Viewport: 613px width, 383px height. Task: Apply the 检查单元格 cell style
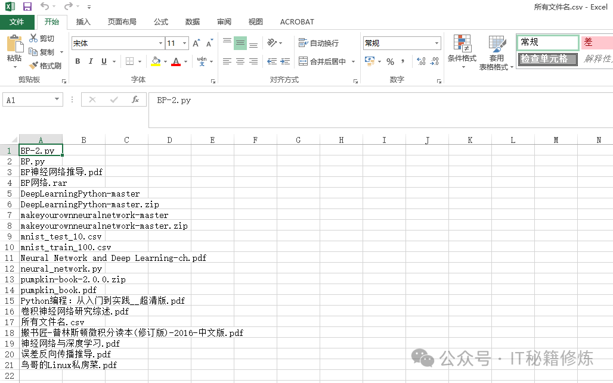547,59
